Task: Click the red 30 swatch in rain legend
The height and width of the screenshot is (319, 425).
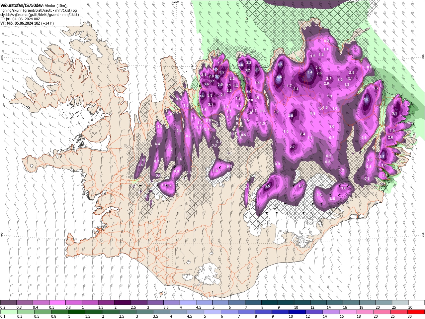Action: tap(416, 312)
